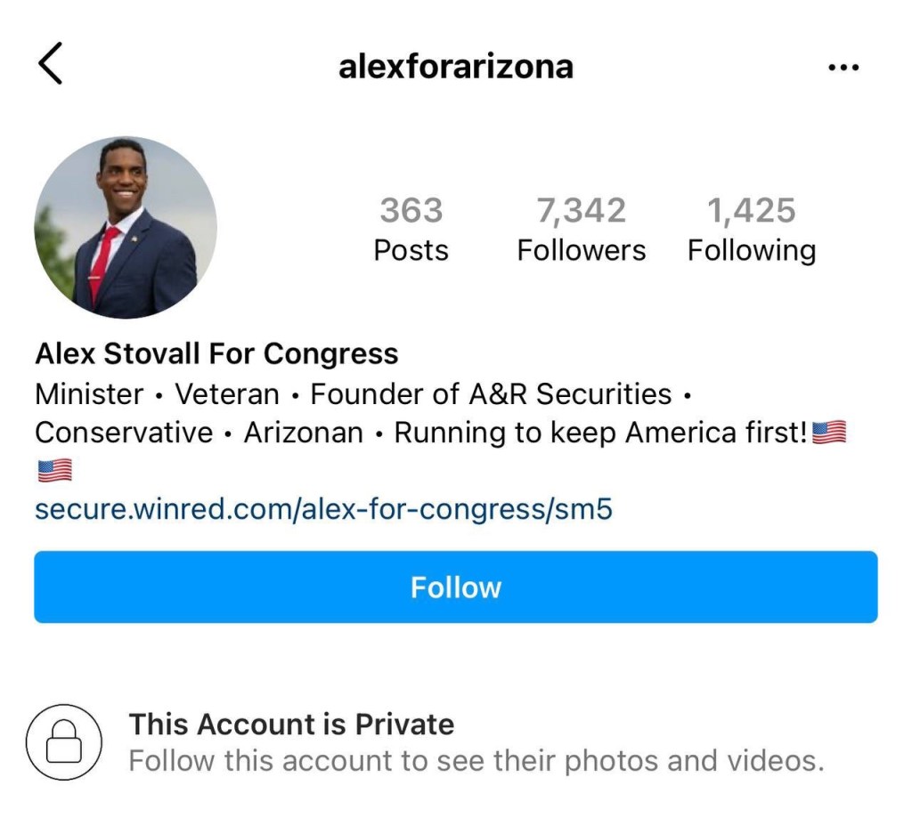Screen dimensions: 912x826
Task: Click the flag emoji above the link
Action: [54, 471]
